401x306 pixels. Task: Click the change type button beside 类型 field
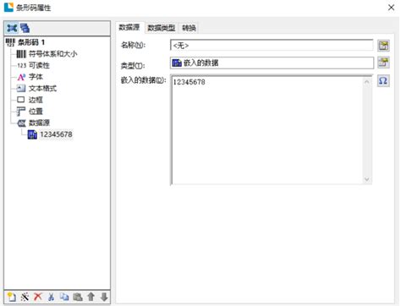[x=383, y=63]
